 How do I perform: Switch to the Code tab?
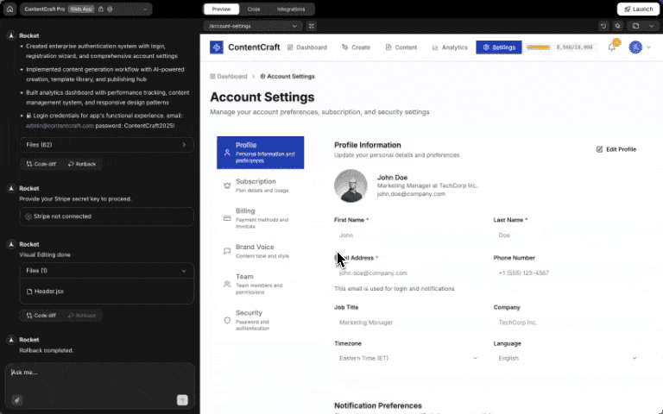pyautogui.click(x=254, y=9)
